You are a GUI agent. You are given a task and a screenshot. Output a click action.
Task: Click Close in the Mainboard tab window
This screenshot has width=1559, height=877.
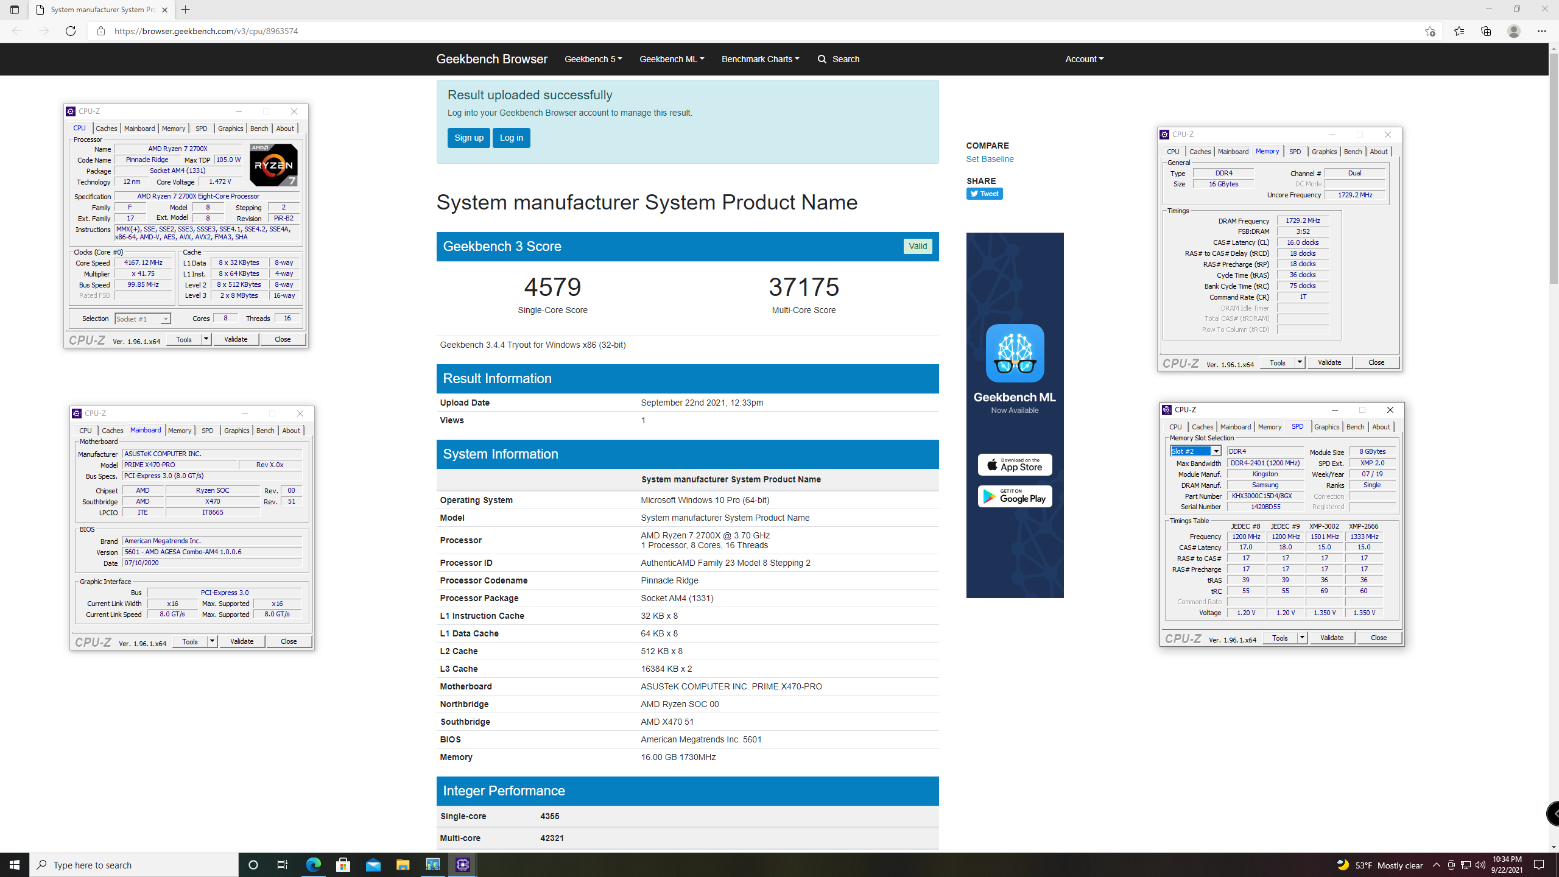(x=289, y=641)
